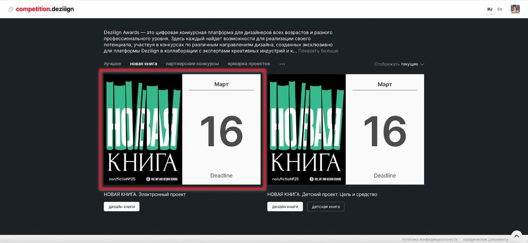Open политика конфиденциальности footer link
Viewport: 528px width, 243px height.
coord(429,239)
